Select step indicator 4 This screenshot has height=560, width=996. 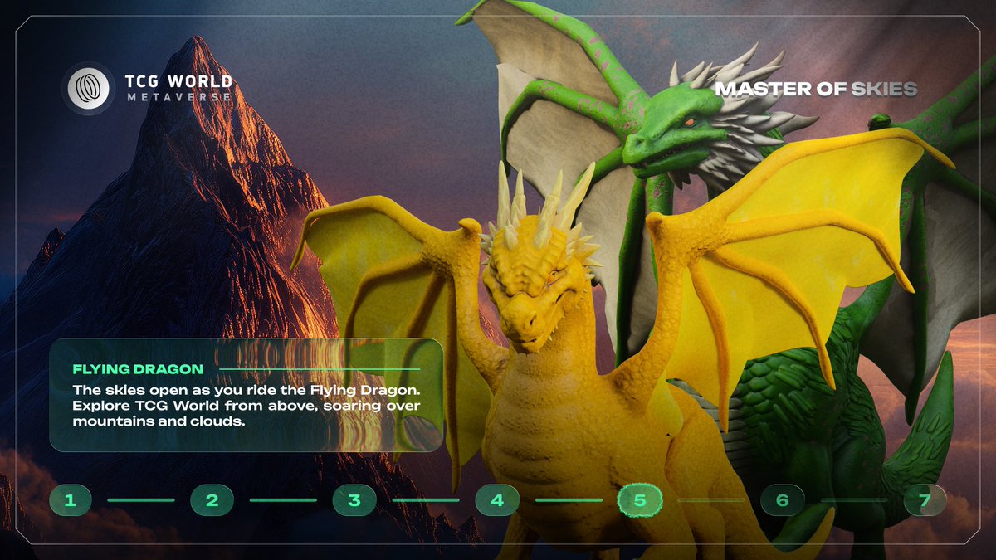click(497, 500)
